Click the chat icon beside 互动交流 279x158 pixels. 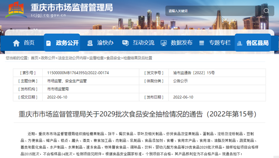coord(125,43)
